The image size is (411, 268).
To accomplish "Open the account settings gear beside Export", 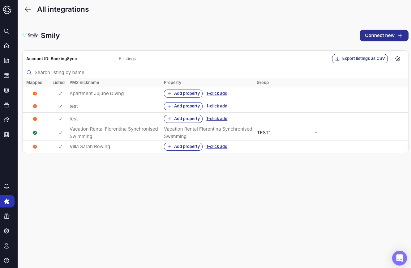I will tap(398, 59).
